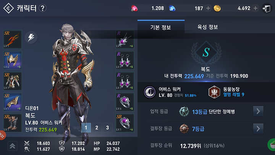Image resolution: width=275 pixels, height=155 pixels.
Task: Open the 기본 정보 tab
Action: (x=161, y=27)
